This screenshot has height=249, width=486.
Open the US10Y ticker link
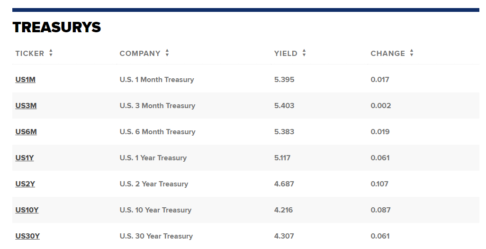pyautogui.click(x=27, y=210)
